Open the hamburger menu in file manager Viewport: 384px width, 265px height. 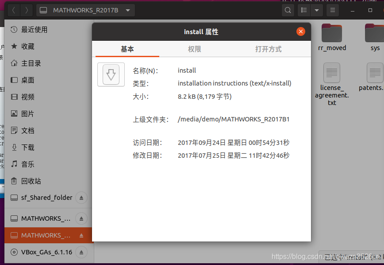coord(333,10)
